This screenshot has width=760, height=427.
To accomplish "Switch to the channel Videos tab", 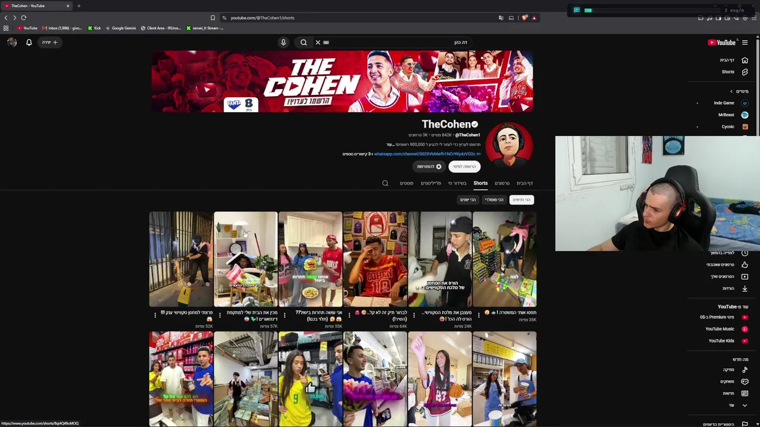I will [502, 183].
